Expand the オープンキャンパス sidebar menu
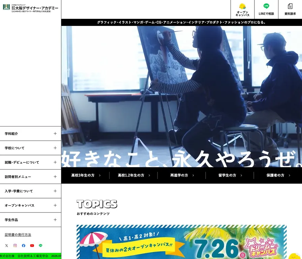Viewport: 302px width, 259px height. click(x=31, y=206)
